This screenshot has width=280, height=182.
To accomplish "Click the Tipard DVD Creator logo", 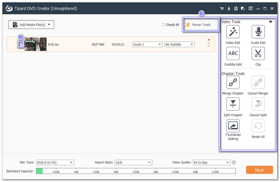I will pyautogui.click(x=9, y=8).
